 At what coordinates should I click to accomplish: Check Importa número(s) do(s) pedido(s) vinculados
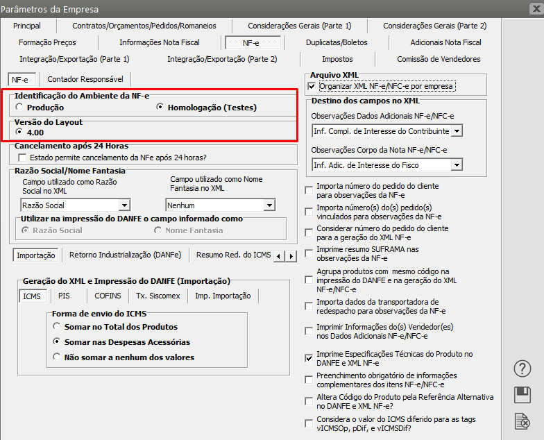[x=309, y=212]
